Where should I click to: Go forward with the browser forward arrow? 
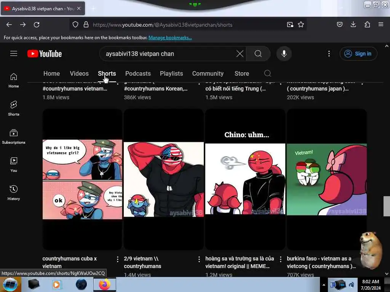click(23, 25)
